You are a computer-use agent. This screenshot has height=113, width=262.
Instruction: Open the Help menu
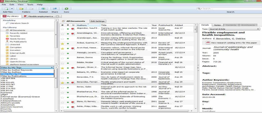pyautogui.click(x=40, y=5)
